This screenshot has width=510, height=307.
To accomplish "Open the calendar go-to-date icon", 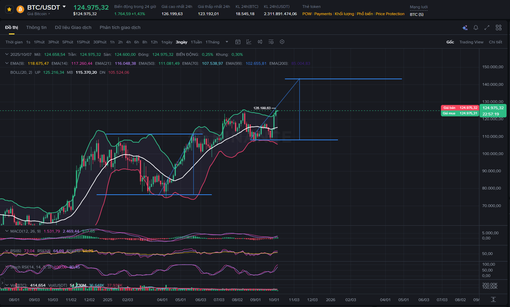I will click(238, 42).
